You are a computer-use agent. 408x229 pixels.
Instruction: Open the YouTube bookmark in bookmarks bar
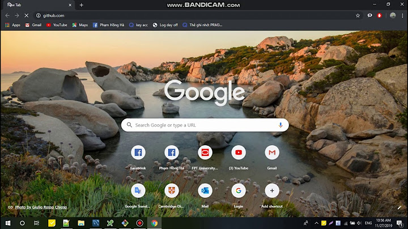57,25
